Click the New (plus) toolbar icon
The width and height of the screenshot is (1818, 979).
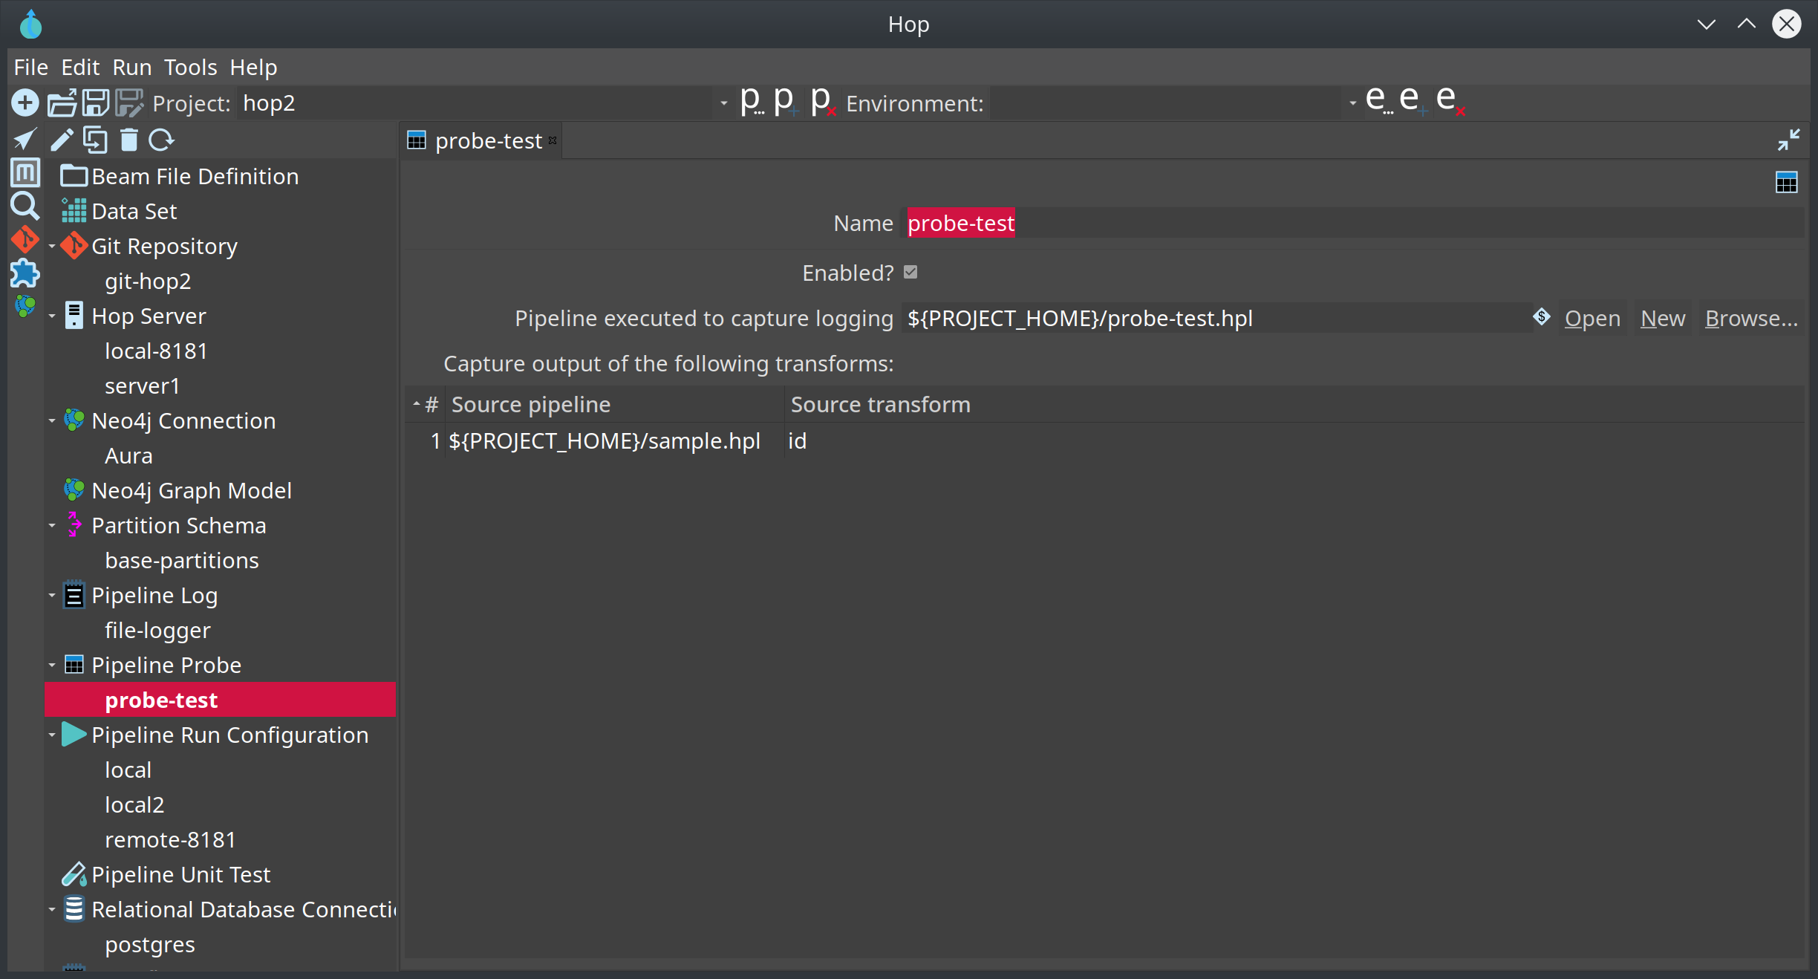[25, 103]
